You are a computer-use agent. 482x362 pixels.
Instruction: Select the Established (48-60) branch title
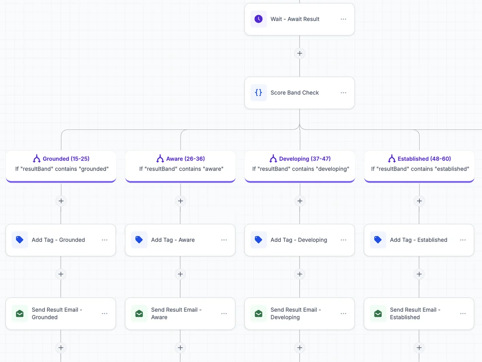click(x=424, y=158)
